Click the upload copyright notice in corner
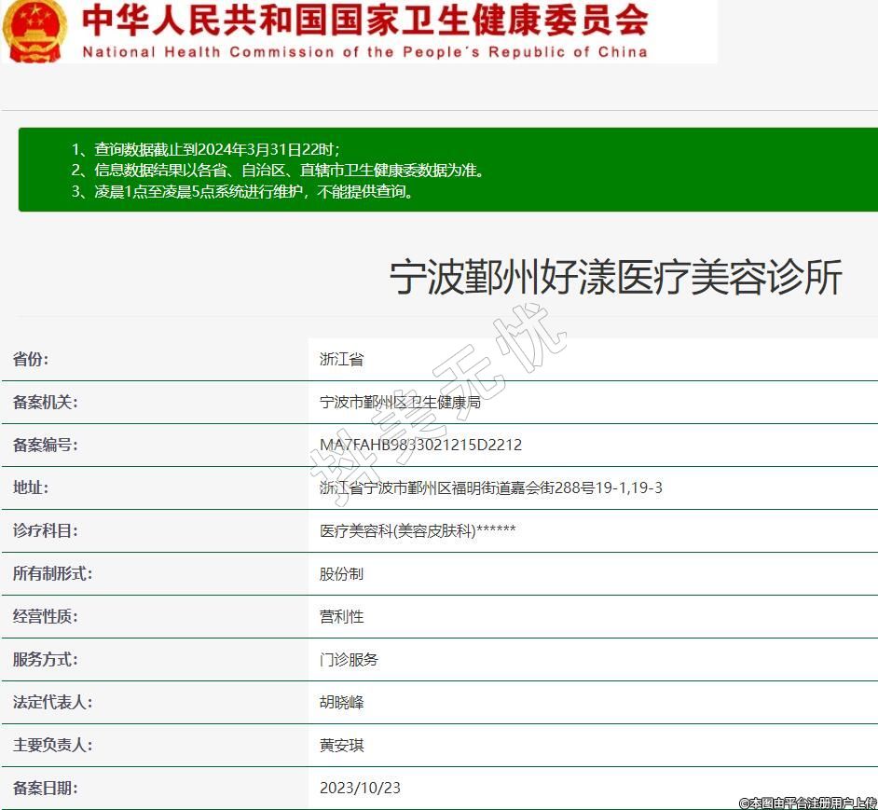 coord(807,803)
